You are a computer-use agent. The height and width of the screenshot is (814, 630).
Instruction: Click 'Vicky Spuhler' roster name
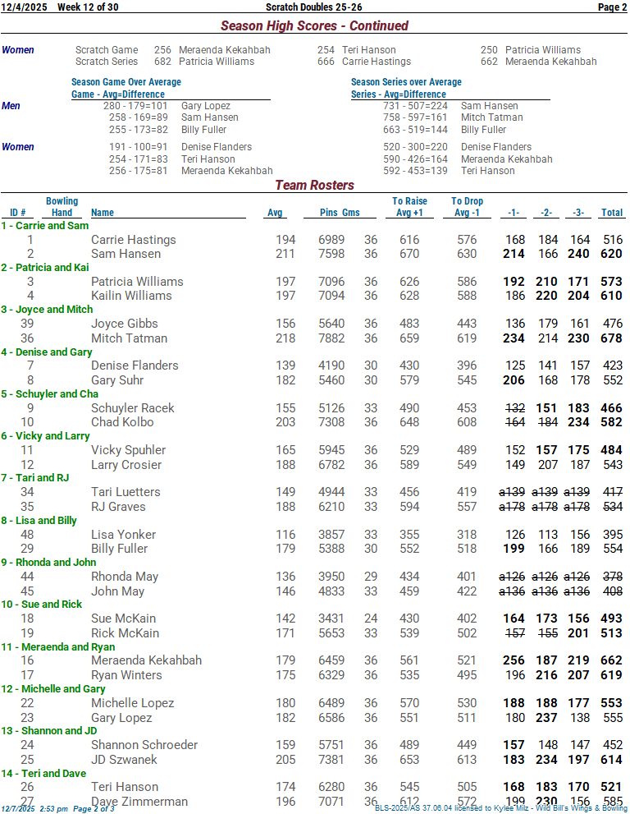pos(129,450)
